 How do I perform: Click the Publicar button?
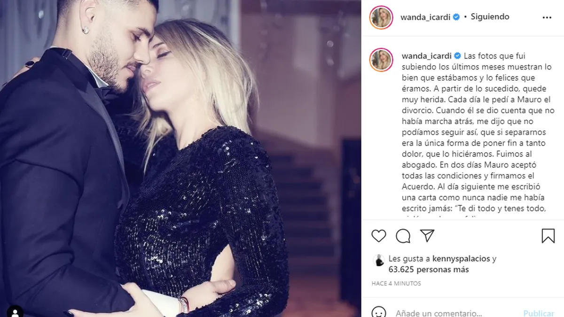point(539,313)
